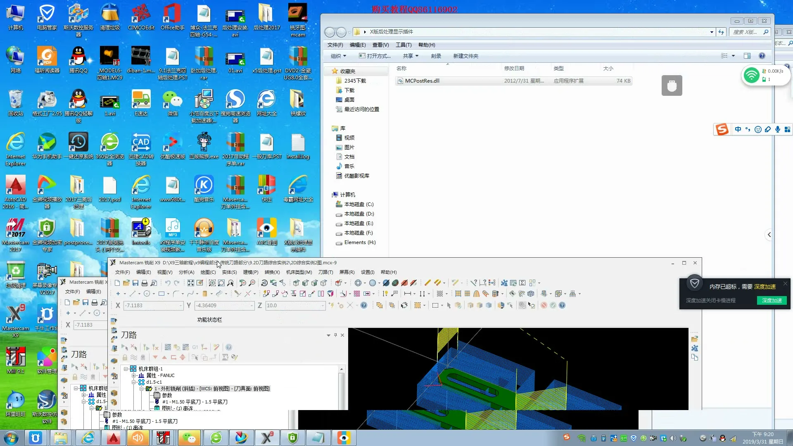Toggle toolpath display for selected operations
The height and width of the screenshot is (446, 793).
coord(134,357)
